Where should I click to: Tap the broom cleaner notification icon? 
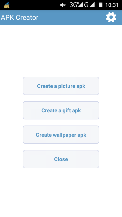click(x=7, y=5)
